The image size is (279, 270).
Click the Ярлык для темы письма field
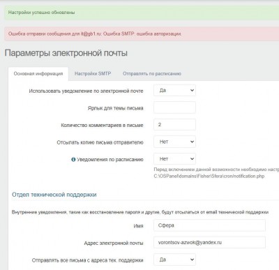[x=174, y=107]
